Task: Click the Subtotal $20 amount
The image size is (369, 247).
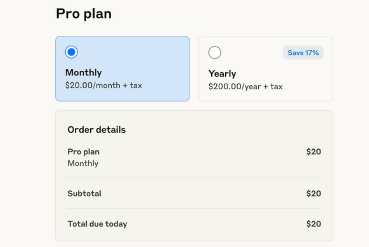Action: (x=313, y=194)
